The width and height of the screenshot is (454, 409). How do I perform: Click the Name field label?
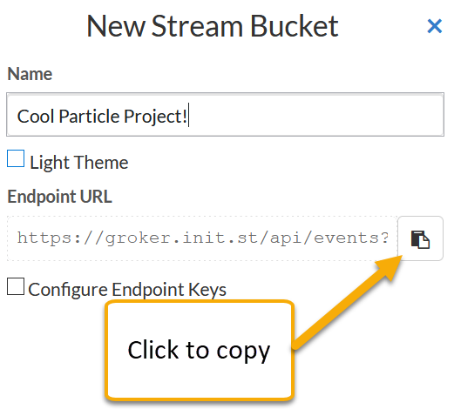tap(30, 74)
